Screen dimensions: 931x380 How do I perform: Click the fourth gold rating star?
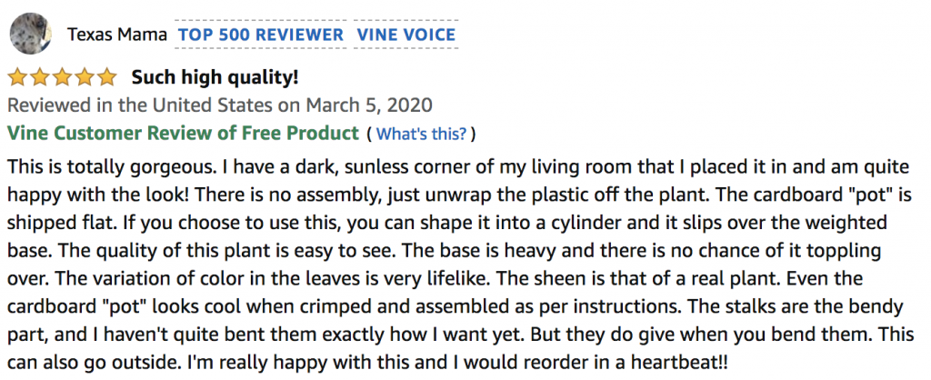(85, 77)
